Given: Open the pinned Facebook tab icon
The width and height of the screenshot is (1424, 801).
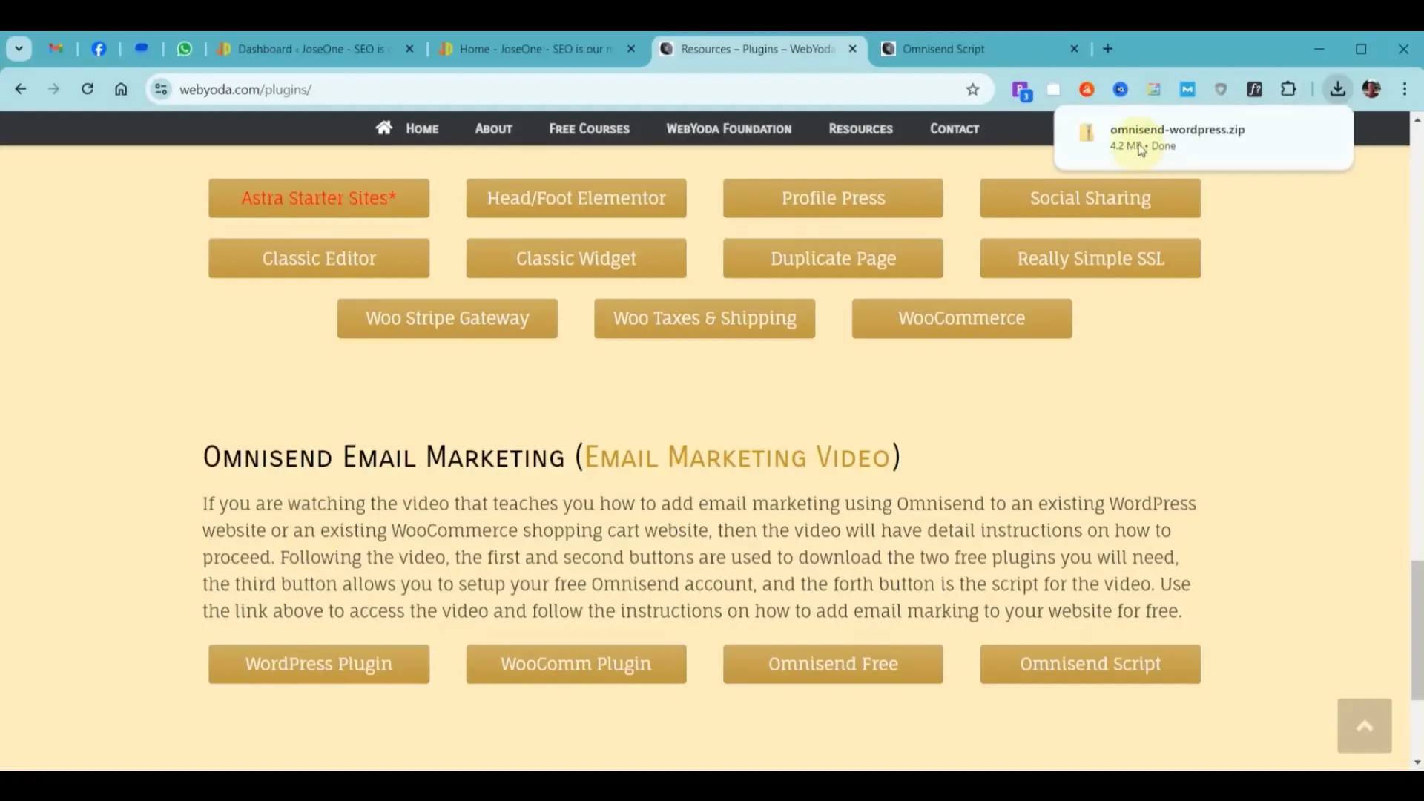Looking at the screenshot, I should click(x=99, y=49).
